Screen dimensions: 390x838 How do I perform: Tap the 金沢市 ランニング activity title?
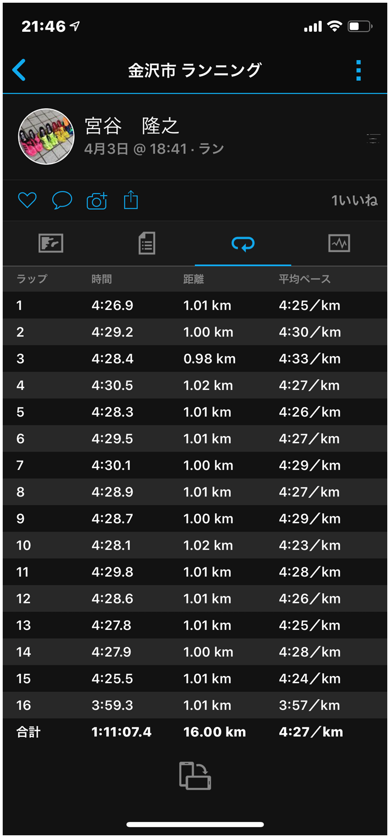195,70
